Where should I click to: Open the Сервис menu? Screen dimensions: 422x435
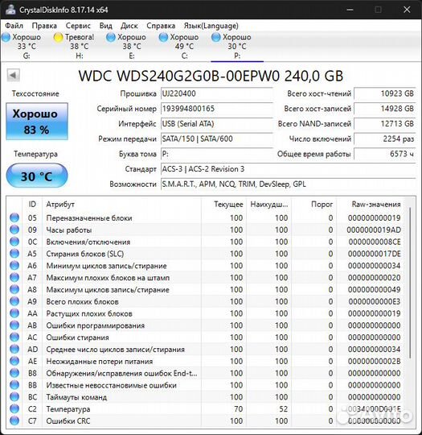click(78, 26)
